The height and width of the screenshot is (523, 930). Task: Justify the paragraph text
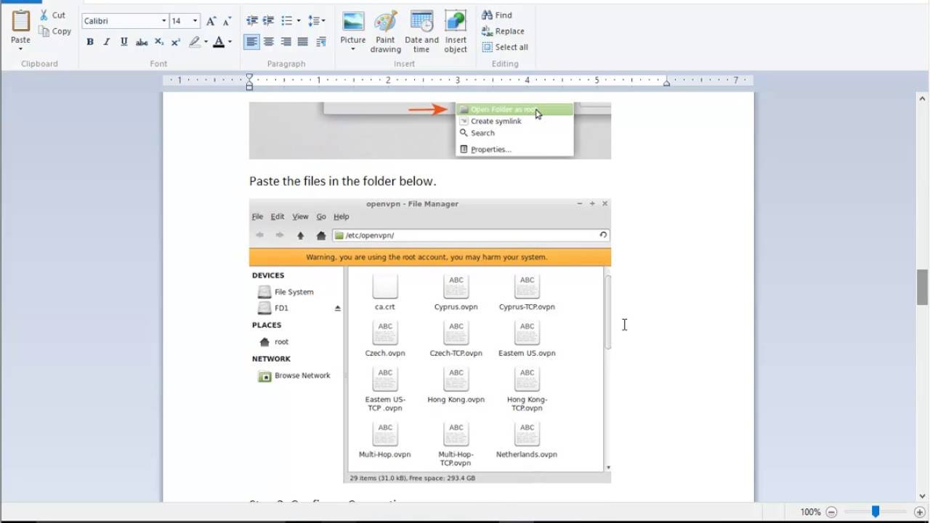tap(303, 42)
